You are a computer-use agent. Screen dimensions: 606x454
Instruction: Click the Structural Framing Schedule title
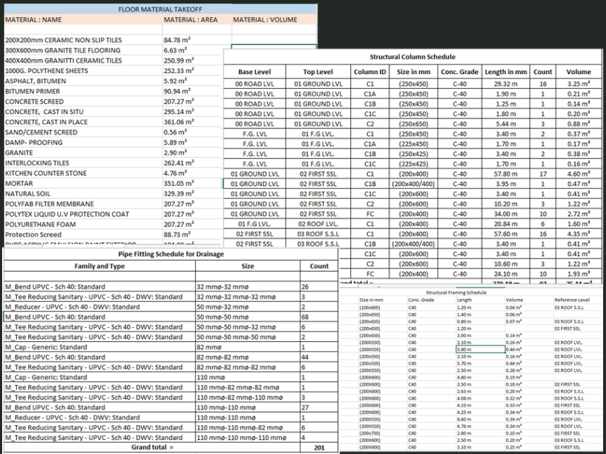coord(456,292)
